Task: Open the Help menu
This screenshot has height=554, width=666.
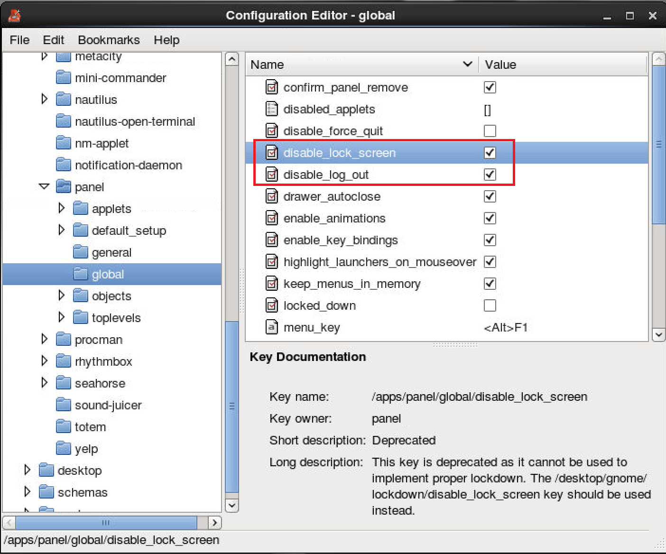Action: [x=166, y=40]
